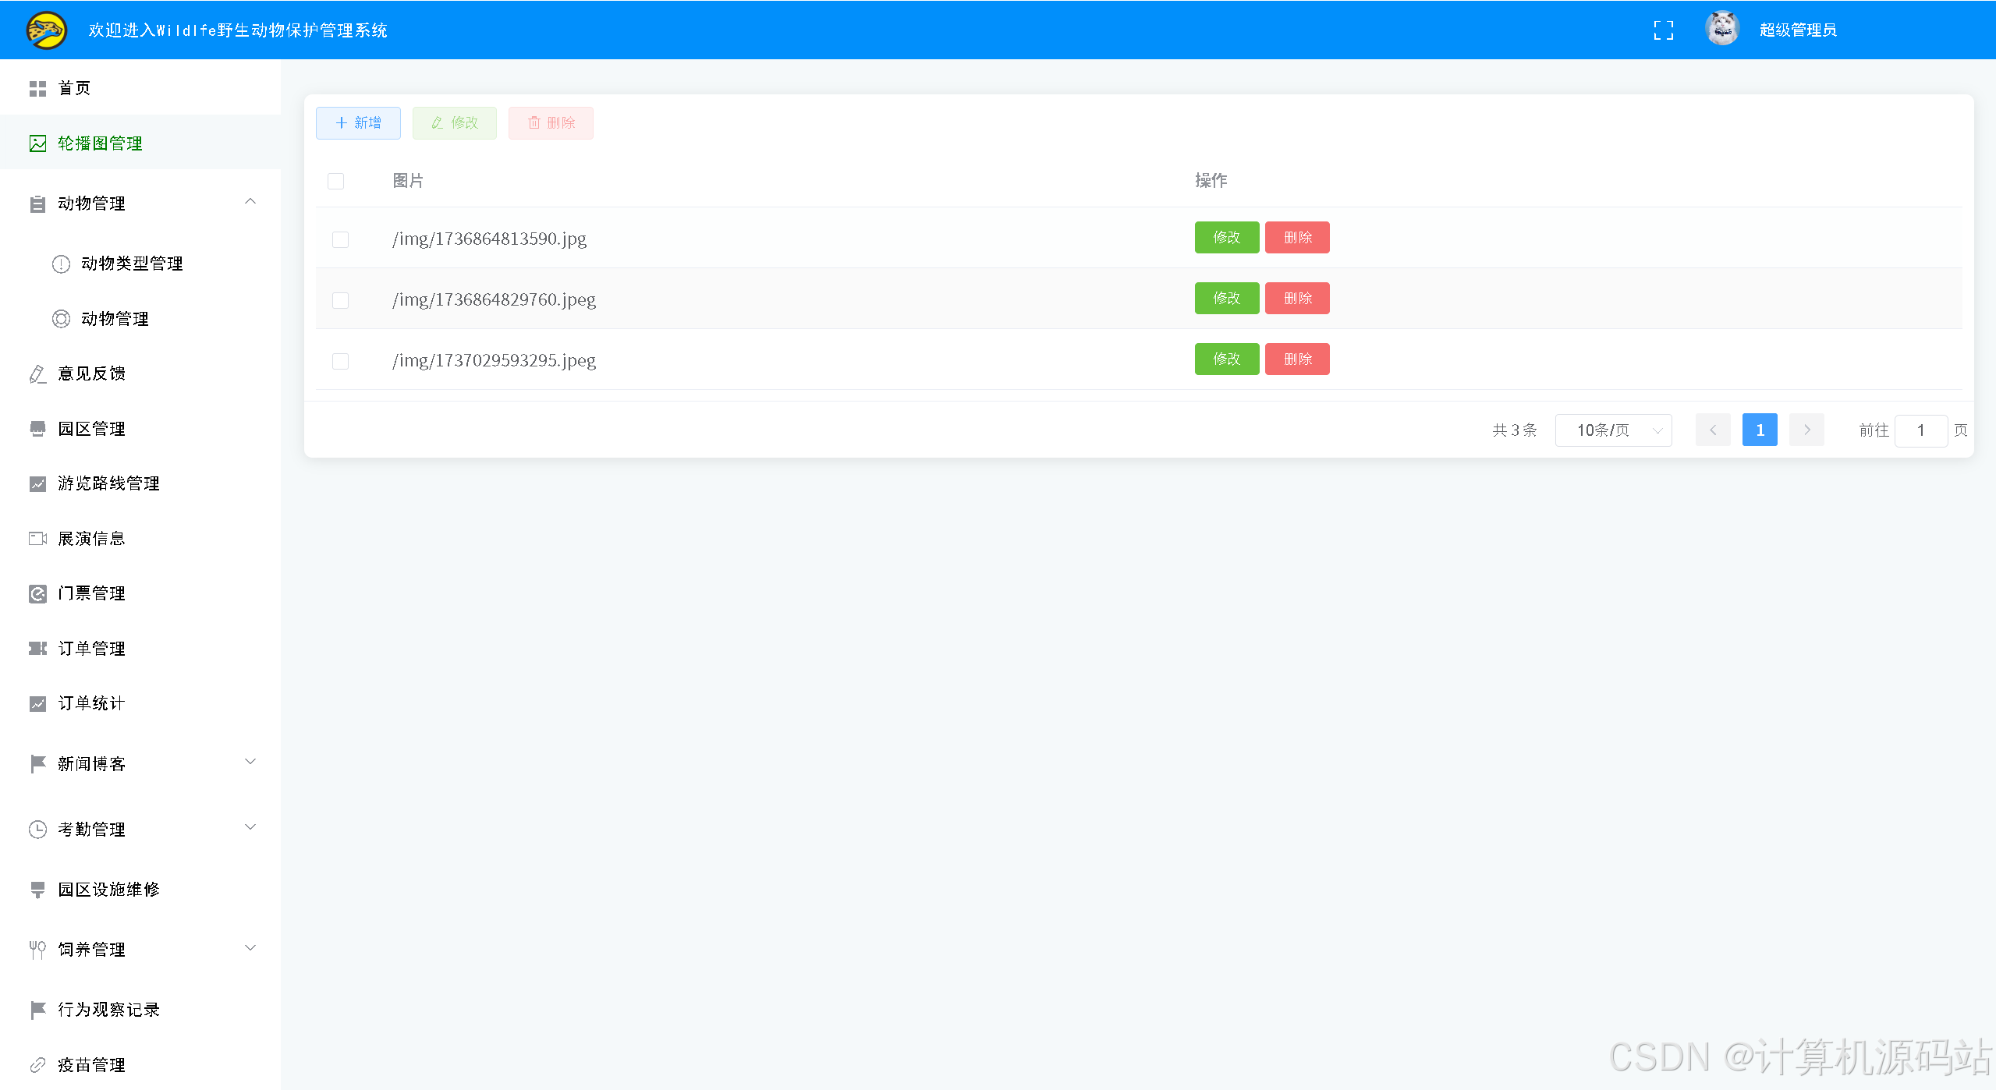The image size is (1996, 1090).
Task: Click 修改 for /img/1737029593295.jpeg
Action: coord(1226,359)
